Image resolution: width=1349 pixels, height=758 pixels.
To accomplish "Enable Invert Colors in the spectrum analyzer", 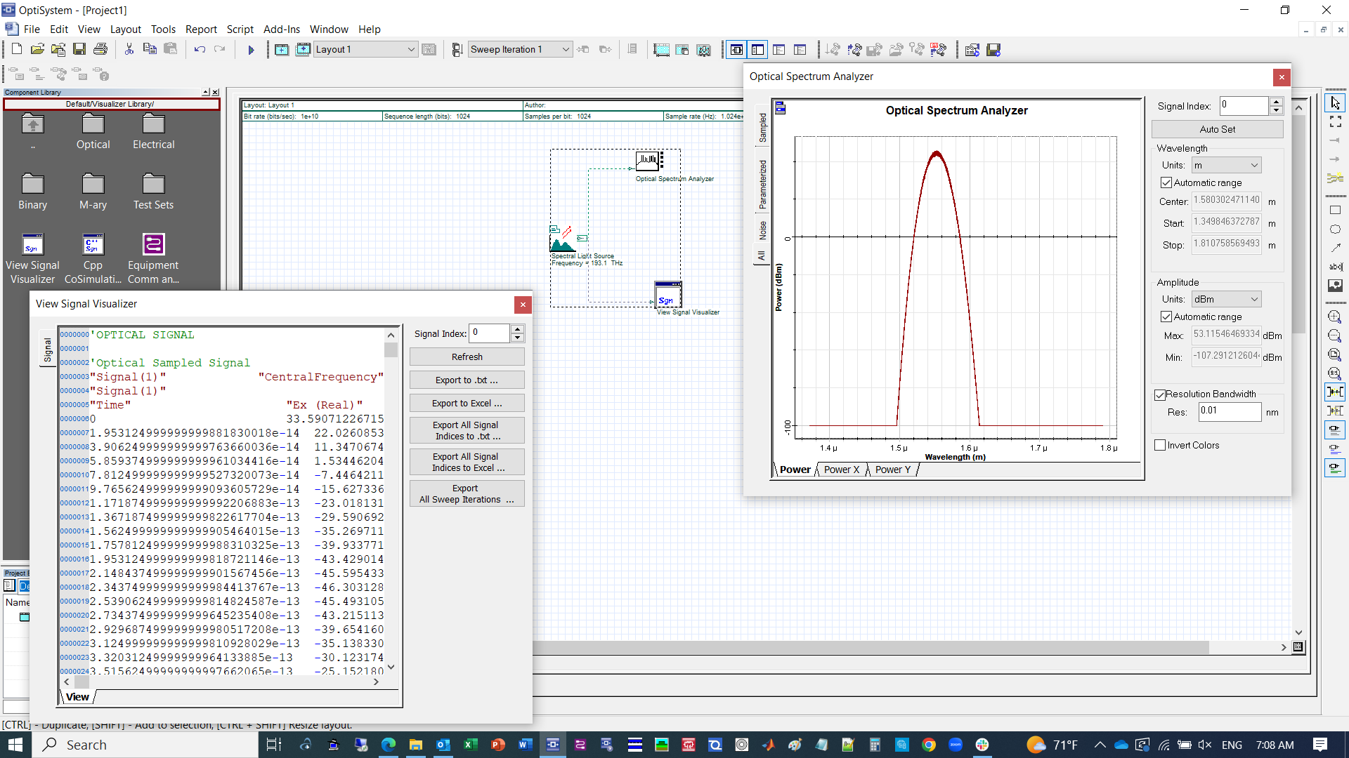I will tap(1160, 444).
